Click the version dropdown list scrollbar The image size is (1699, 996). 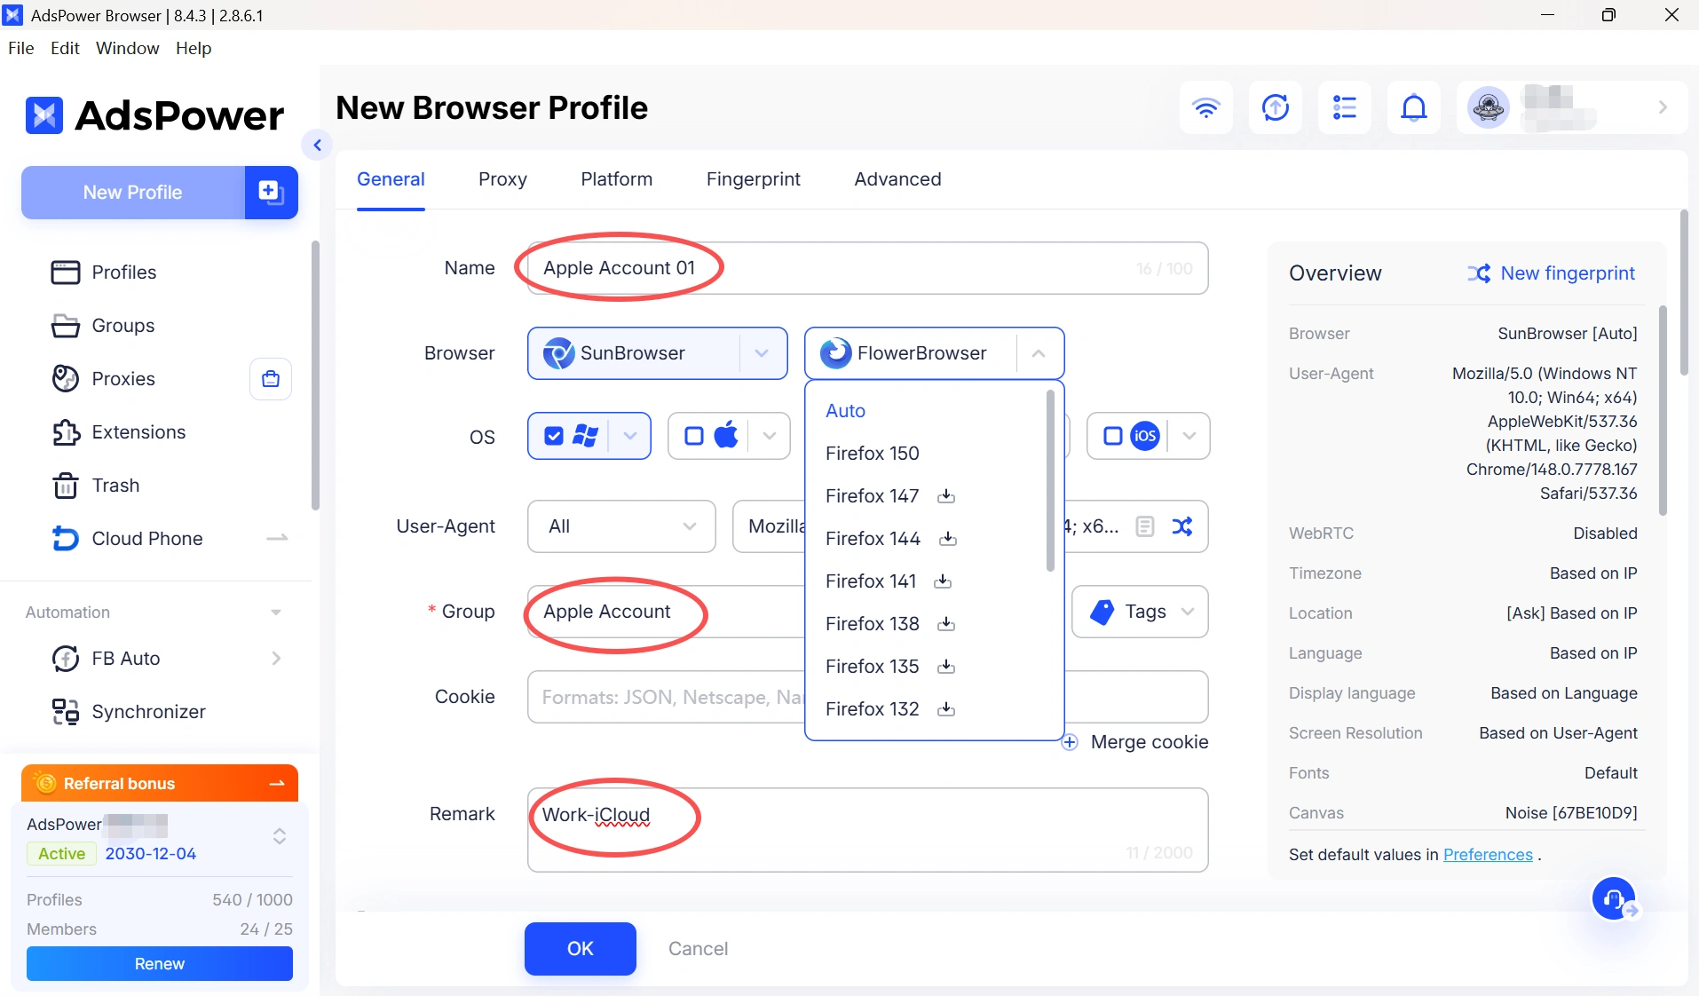tap(1050, 480)
